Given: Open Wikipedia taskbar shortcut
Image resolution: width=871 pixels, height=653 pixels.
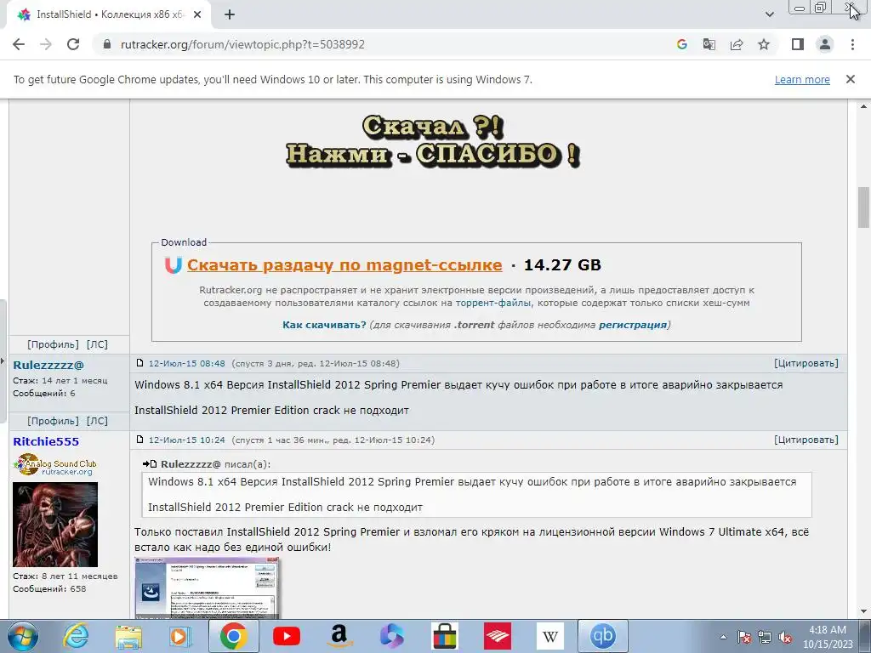Looking at the screenshot, I should [x=550, y=636].
